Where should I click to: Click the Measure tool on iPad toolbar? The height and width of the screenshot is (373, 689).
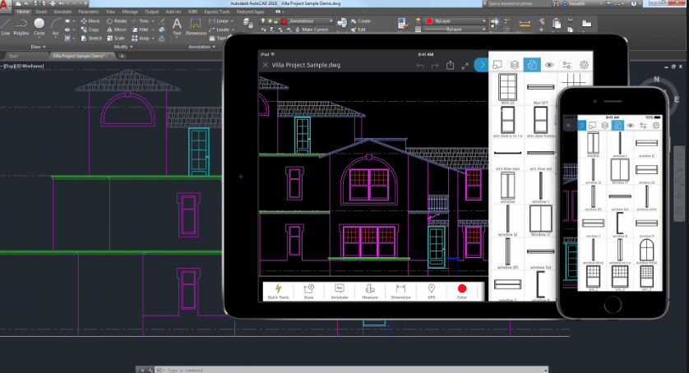[370, 291]
